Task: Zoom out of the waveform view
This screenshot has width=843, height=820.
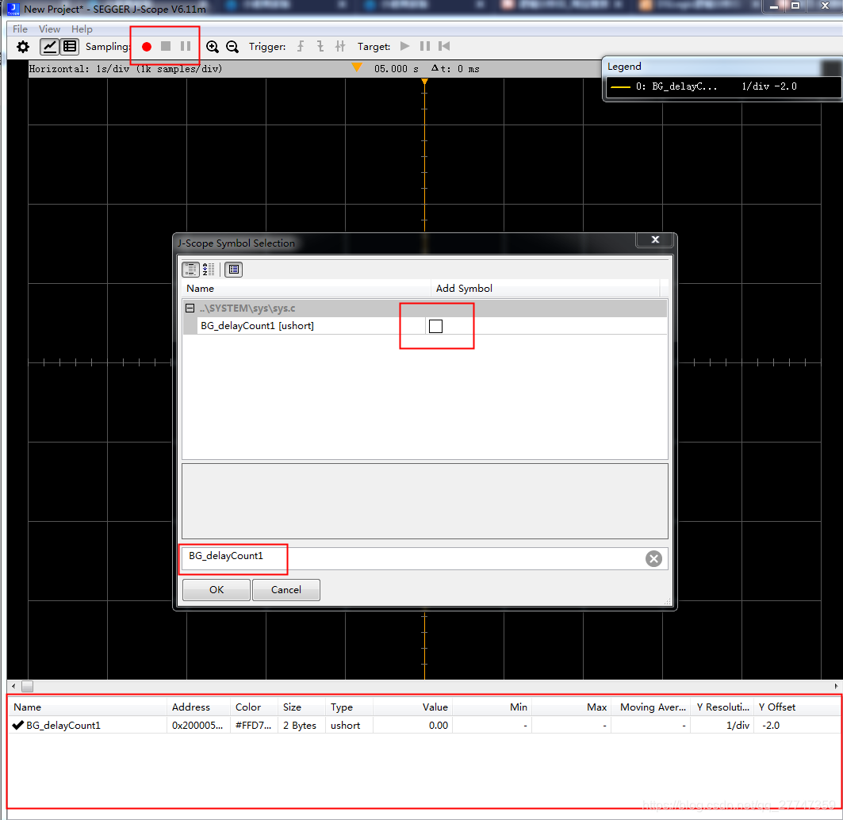Action: (x=232, y=46)
